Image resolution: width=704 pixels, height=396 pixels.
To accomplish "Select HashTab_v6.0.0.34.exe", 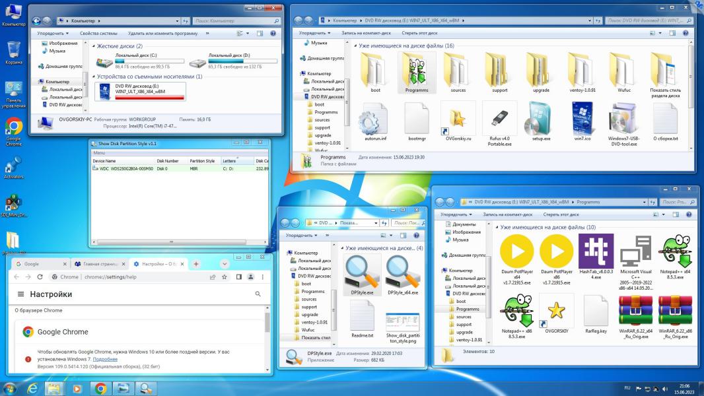I will point(596,257).
